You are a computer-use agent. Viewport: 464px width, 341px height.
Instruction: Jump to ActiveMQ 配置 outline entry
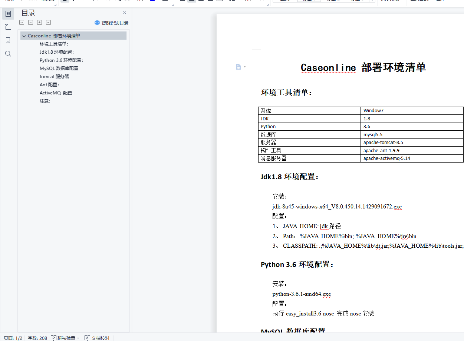click(56, 93)
